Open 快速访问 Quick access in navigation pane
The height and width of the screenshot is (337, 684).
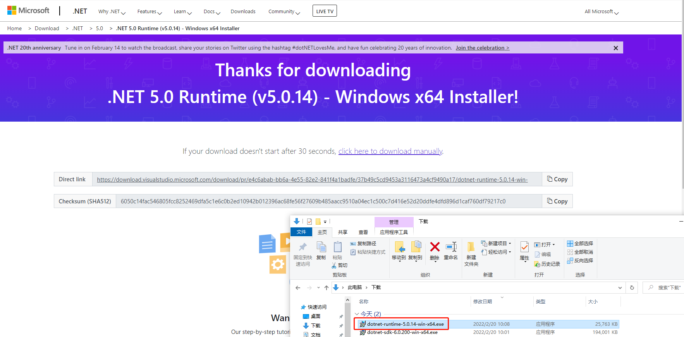(x=317, y=307)
